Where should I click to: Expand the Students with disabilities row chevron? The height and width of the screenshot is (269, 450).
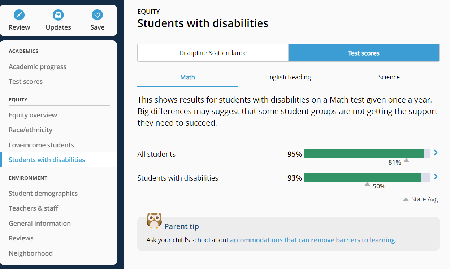pyautogui.click(x=436, y=177)
